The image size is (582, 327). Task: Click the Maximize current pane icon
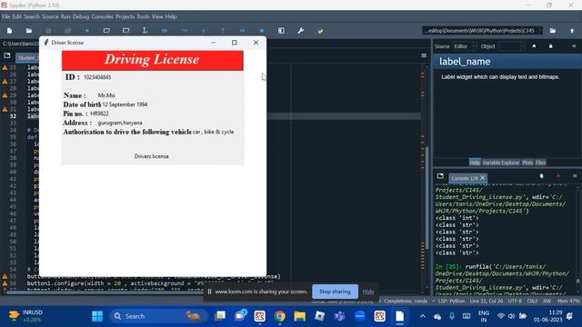coord(281,31)
